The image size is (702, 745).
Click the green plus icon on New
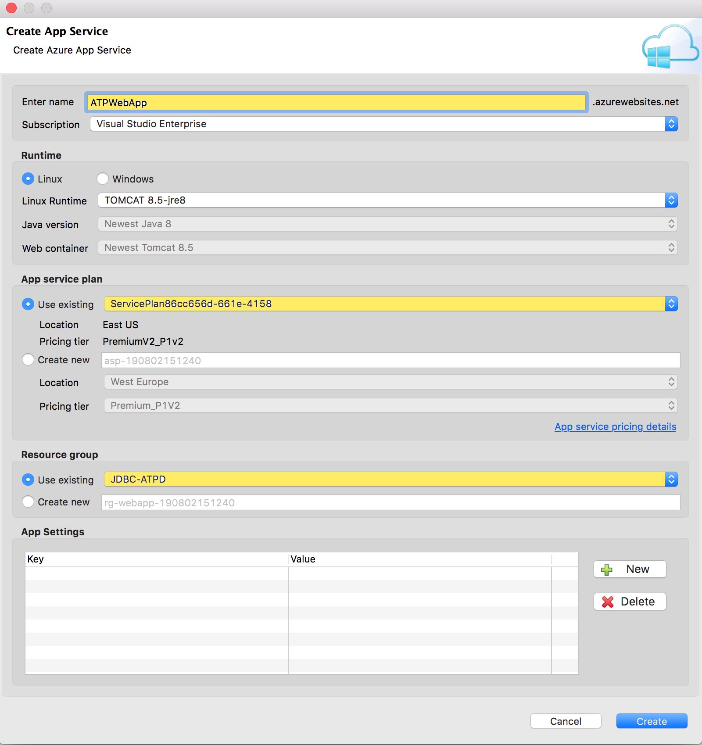coord(607,569)
